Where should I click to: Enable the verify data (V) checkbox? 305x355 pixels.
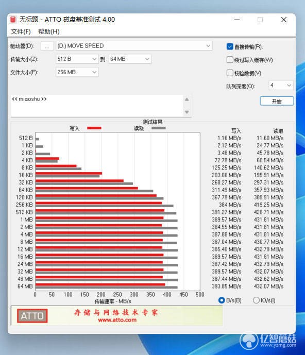230,73
